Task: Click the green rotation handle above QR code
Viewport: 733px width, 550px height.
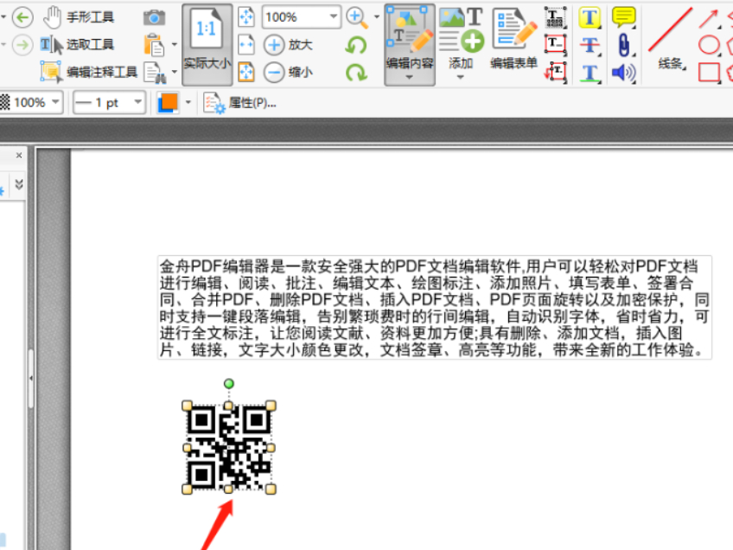Action: tap(228, 383)
